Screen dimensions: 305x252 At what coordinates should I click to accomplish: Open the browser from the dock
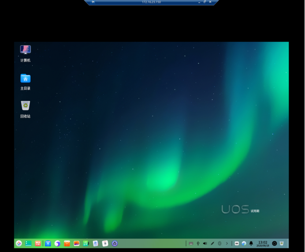[x=57, y=244]
